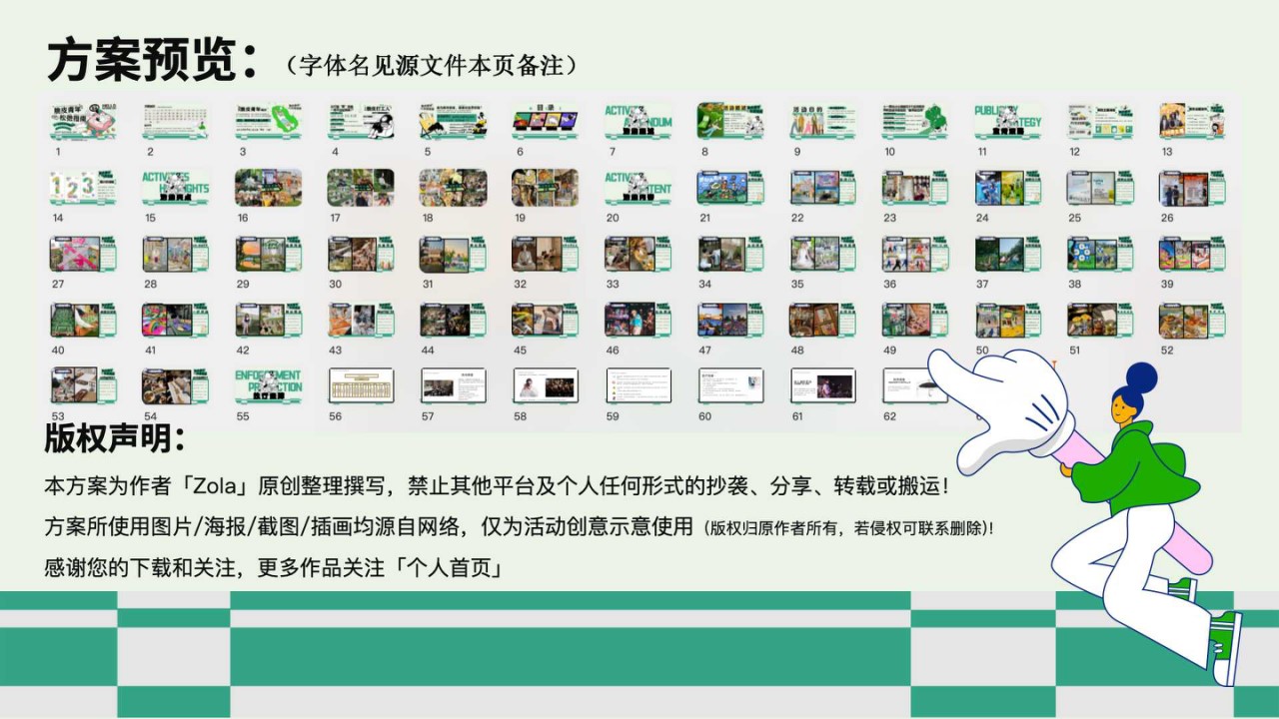Click the line starting 本方案为作者「Zola」
The image size is (1279, 719).
[497, 487]
